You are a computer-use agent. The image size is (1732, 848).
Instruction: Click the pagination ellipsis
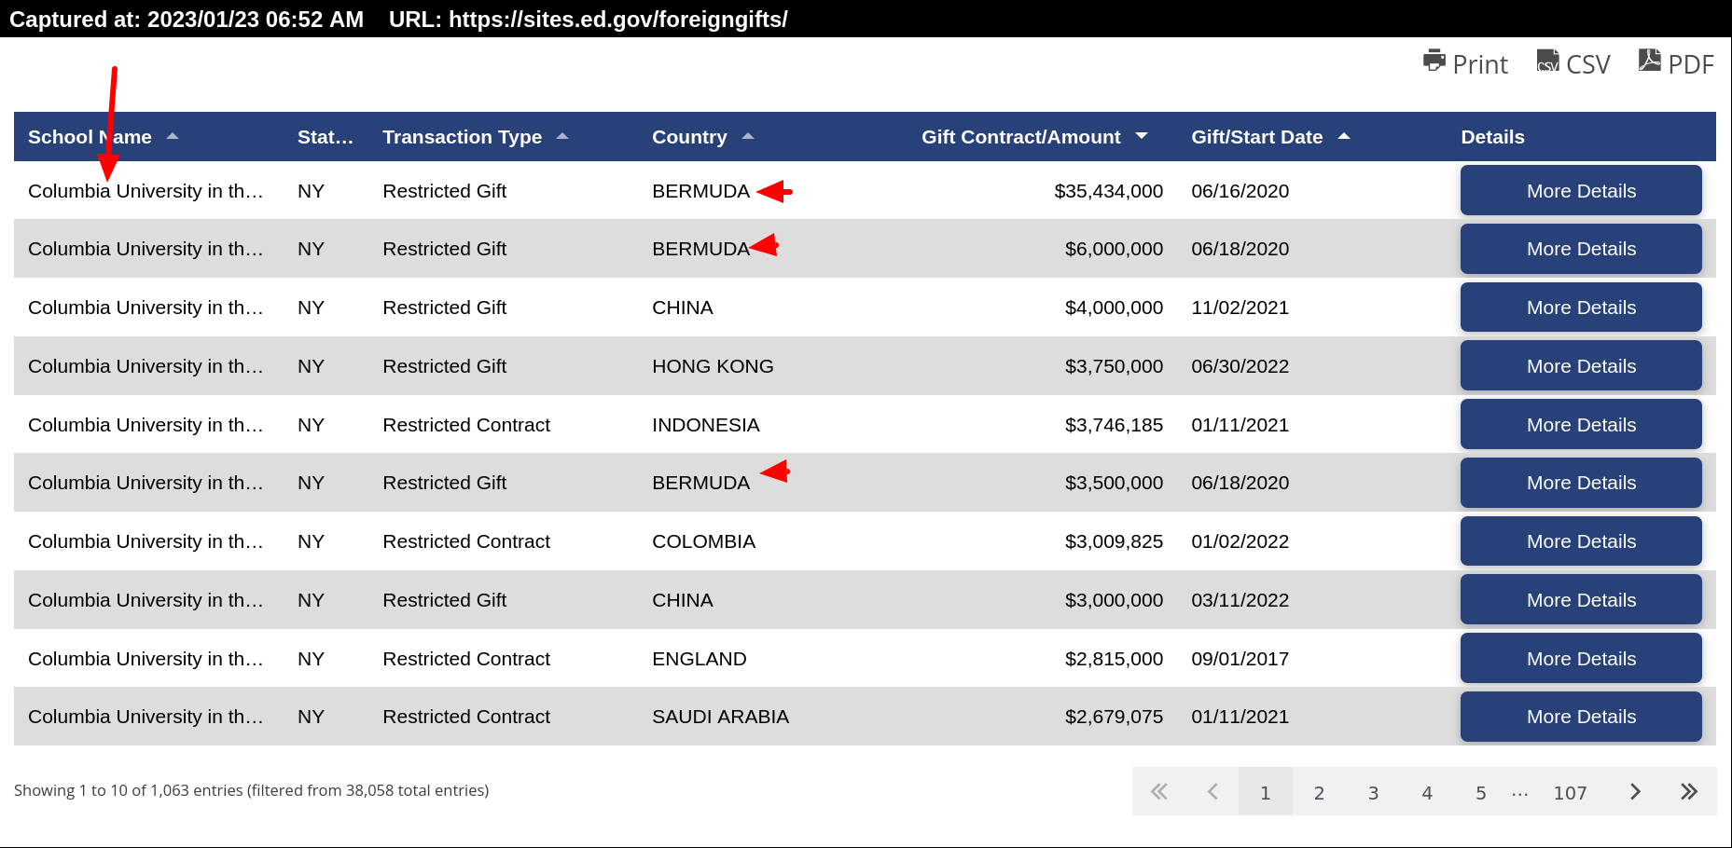(x=1520, y=794)
